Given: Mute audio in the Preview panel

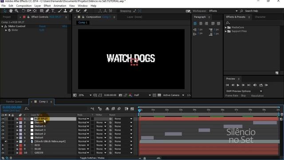Looking at the screenshot, I should click(255, 85).
